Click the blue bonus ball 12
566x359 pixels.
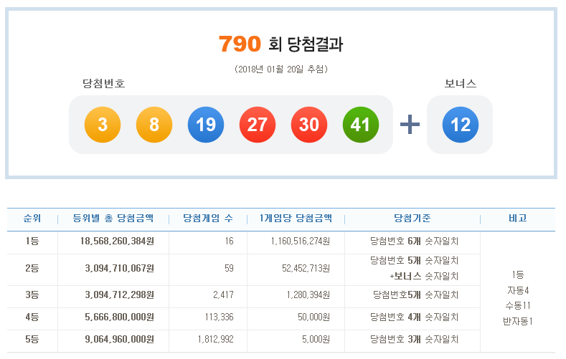(460, 125)
